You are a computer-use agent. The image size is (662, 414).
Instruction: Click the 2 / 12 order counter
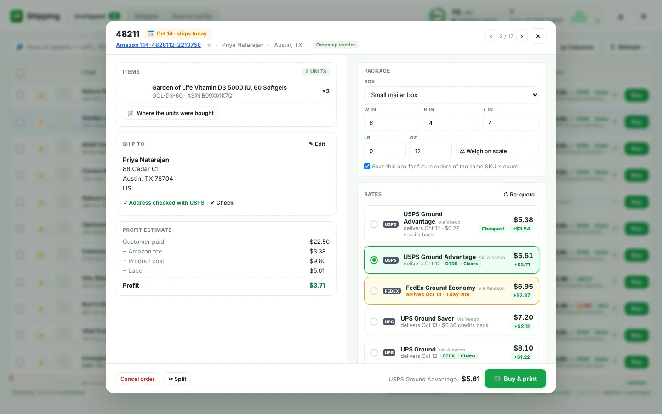[x=507, y=36]
